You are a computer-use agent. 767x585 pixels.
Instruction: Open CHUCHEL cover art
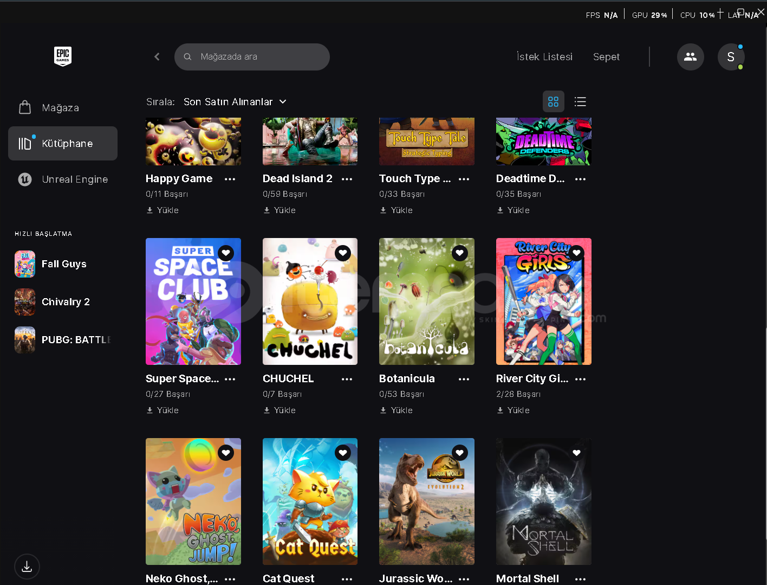pos(310,301)
